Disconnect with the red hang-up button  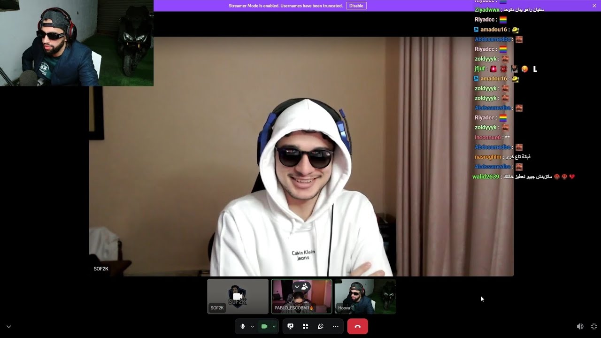(x=357, y=326)
